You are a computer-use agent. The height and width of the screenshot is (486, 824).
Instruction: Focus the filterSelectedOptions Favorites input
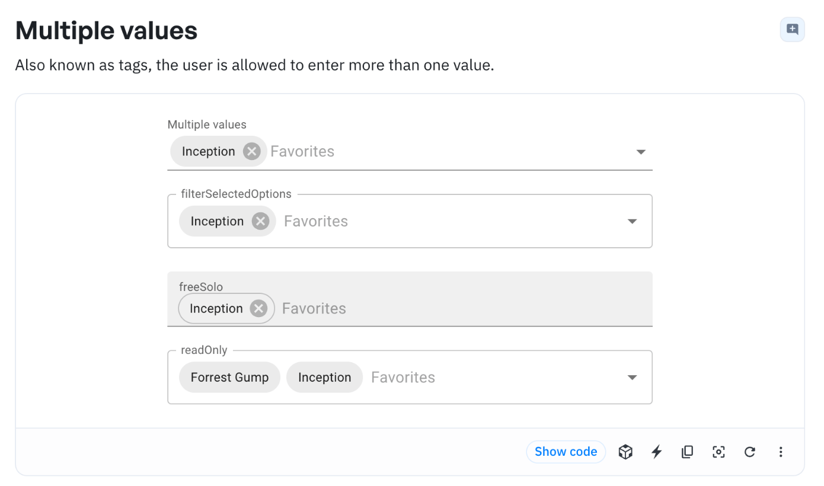[x=451, y=221]
